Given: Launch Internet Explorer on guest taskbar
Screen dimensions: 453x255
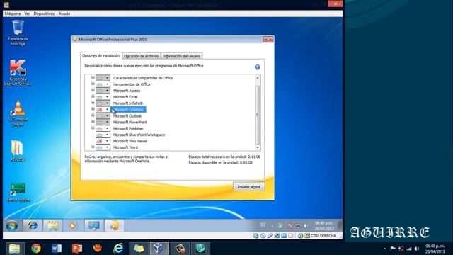Looking at the screenshot, I should (x=33, y=226).
